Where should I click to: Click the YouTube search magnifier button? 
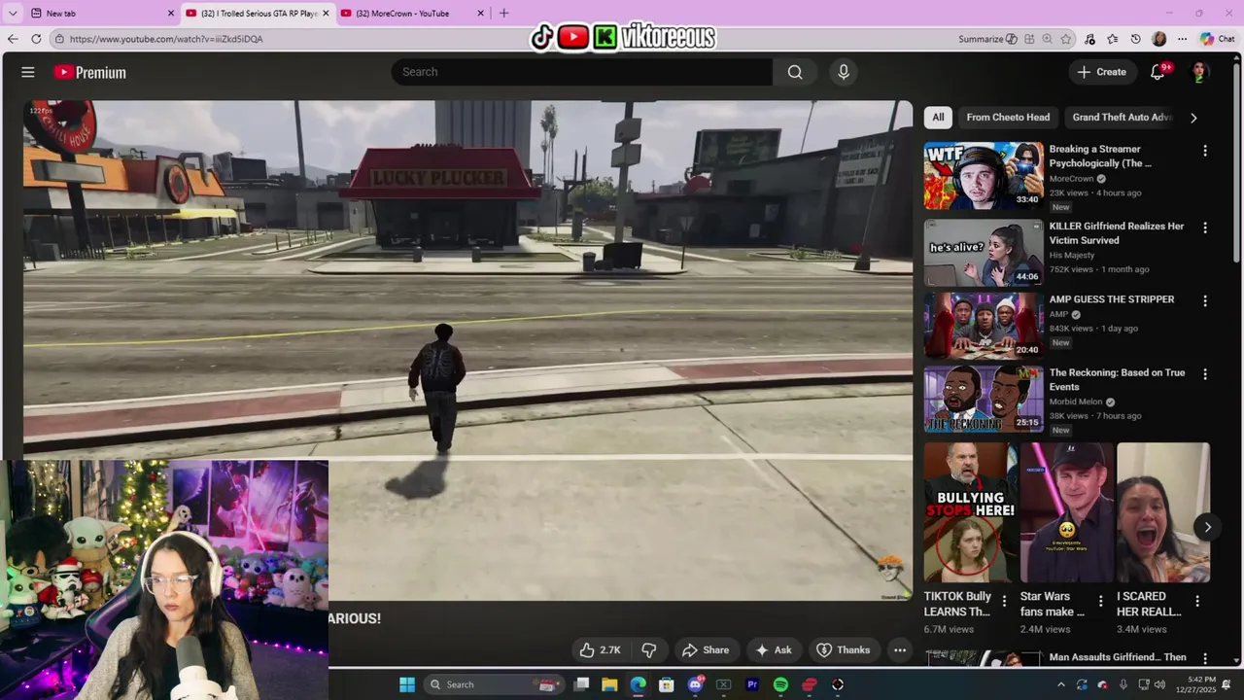click(795, 72)
